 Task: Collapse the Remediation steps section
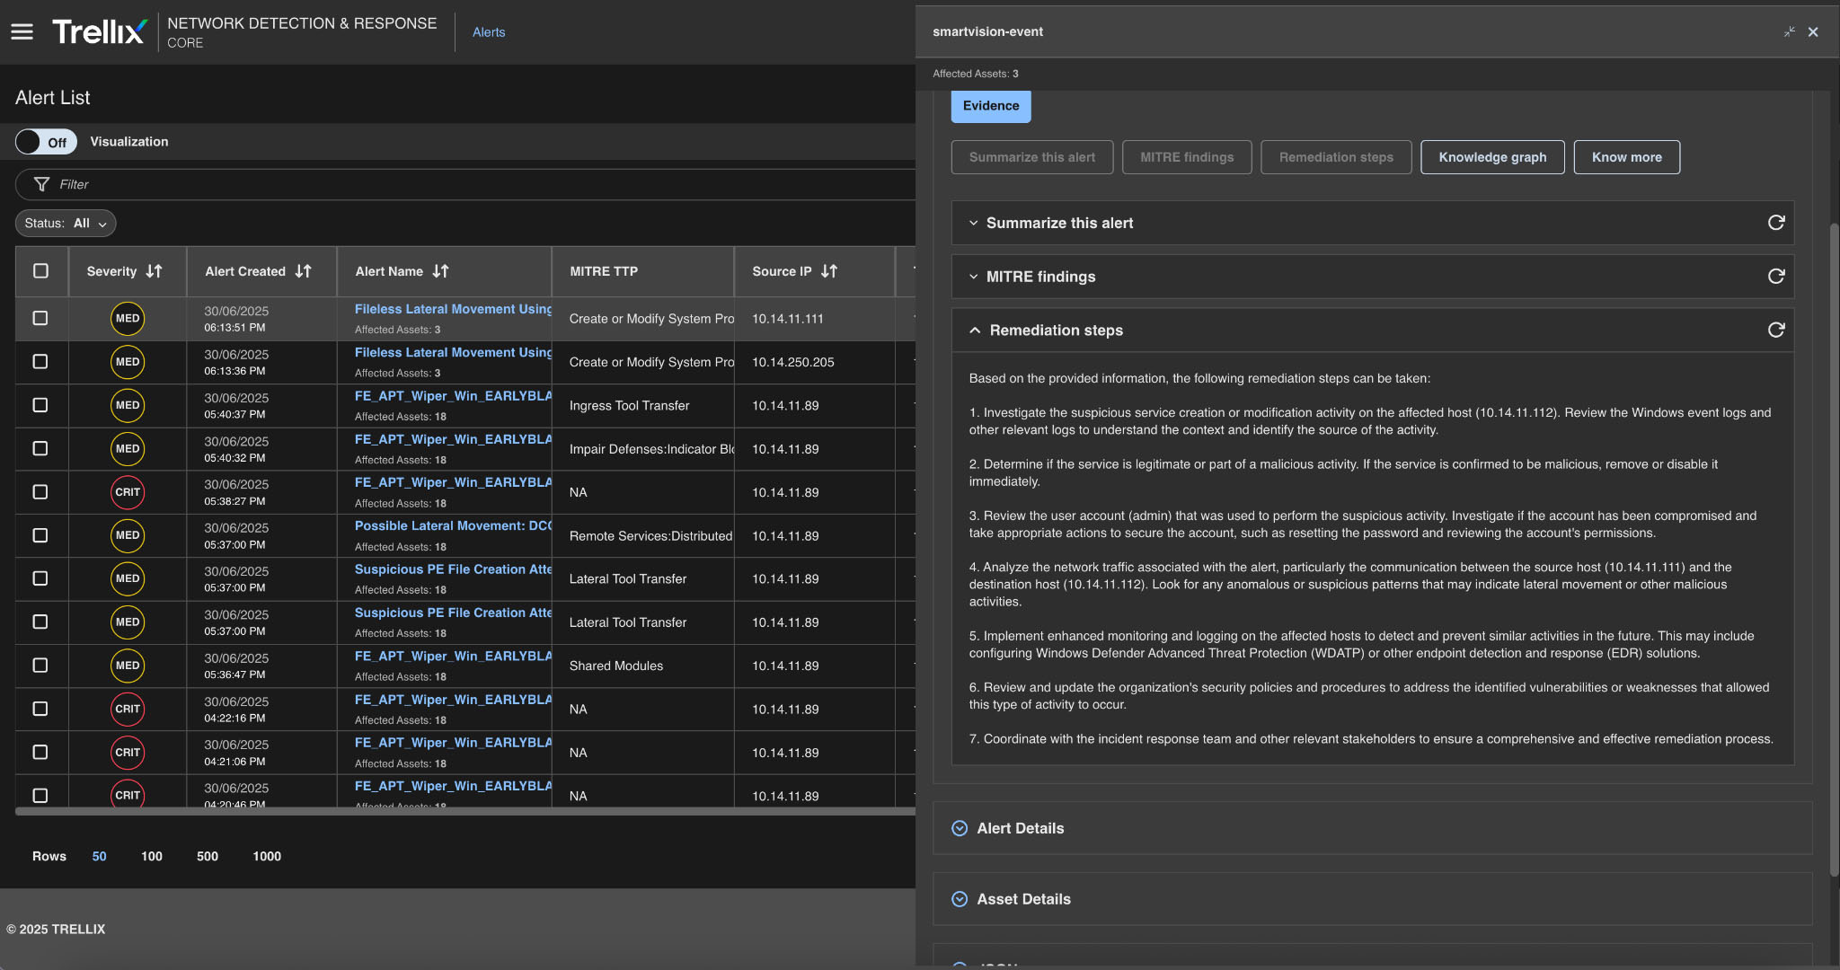[975, 331]
